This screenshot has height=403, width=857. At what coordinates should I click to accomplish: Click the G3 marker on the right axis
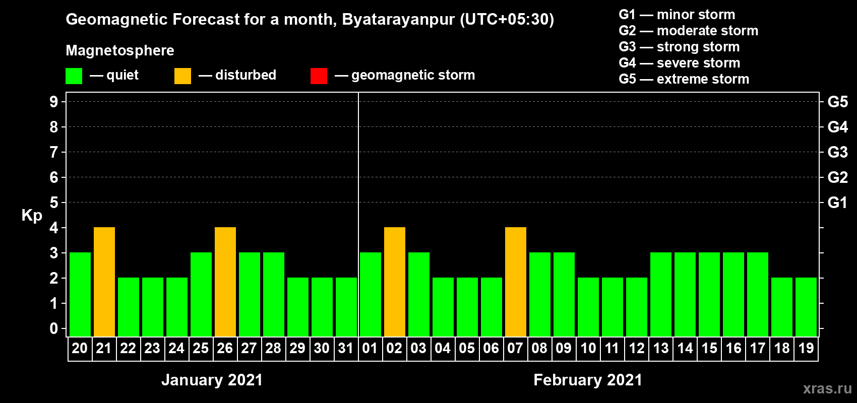click(837, 152)
